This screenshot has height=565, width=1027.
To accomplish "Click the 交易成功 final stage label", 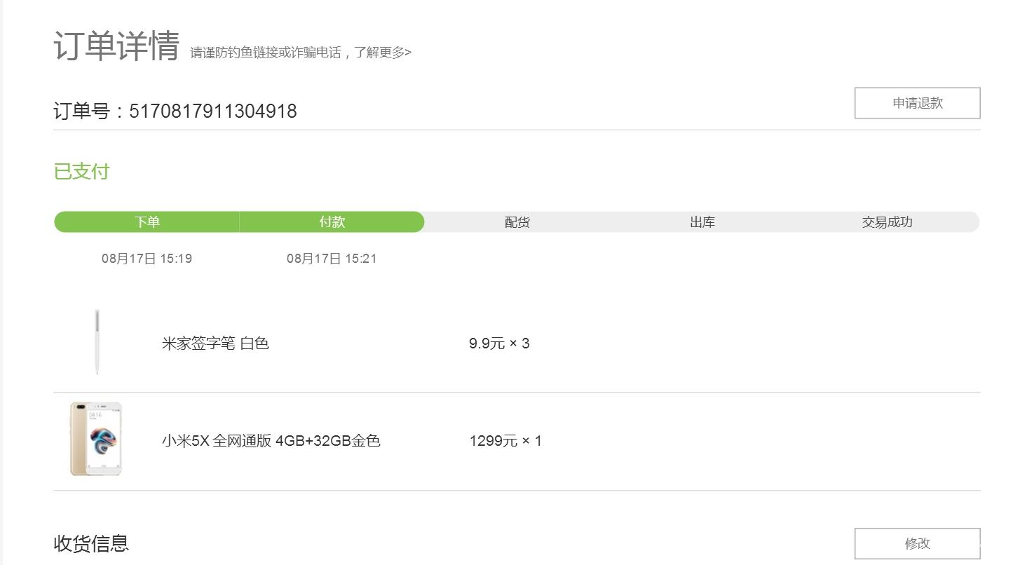I will 885,222.
